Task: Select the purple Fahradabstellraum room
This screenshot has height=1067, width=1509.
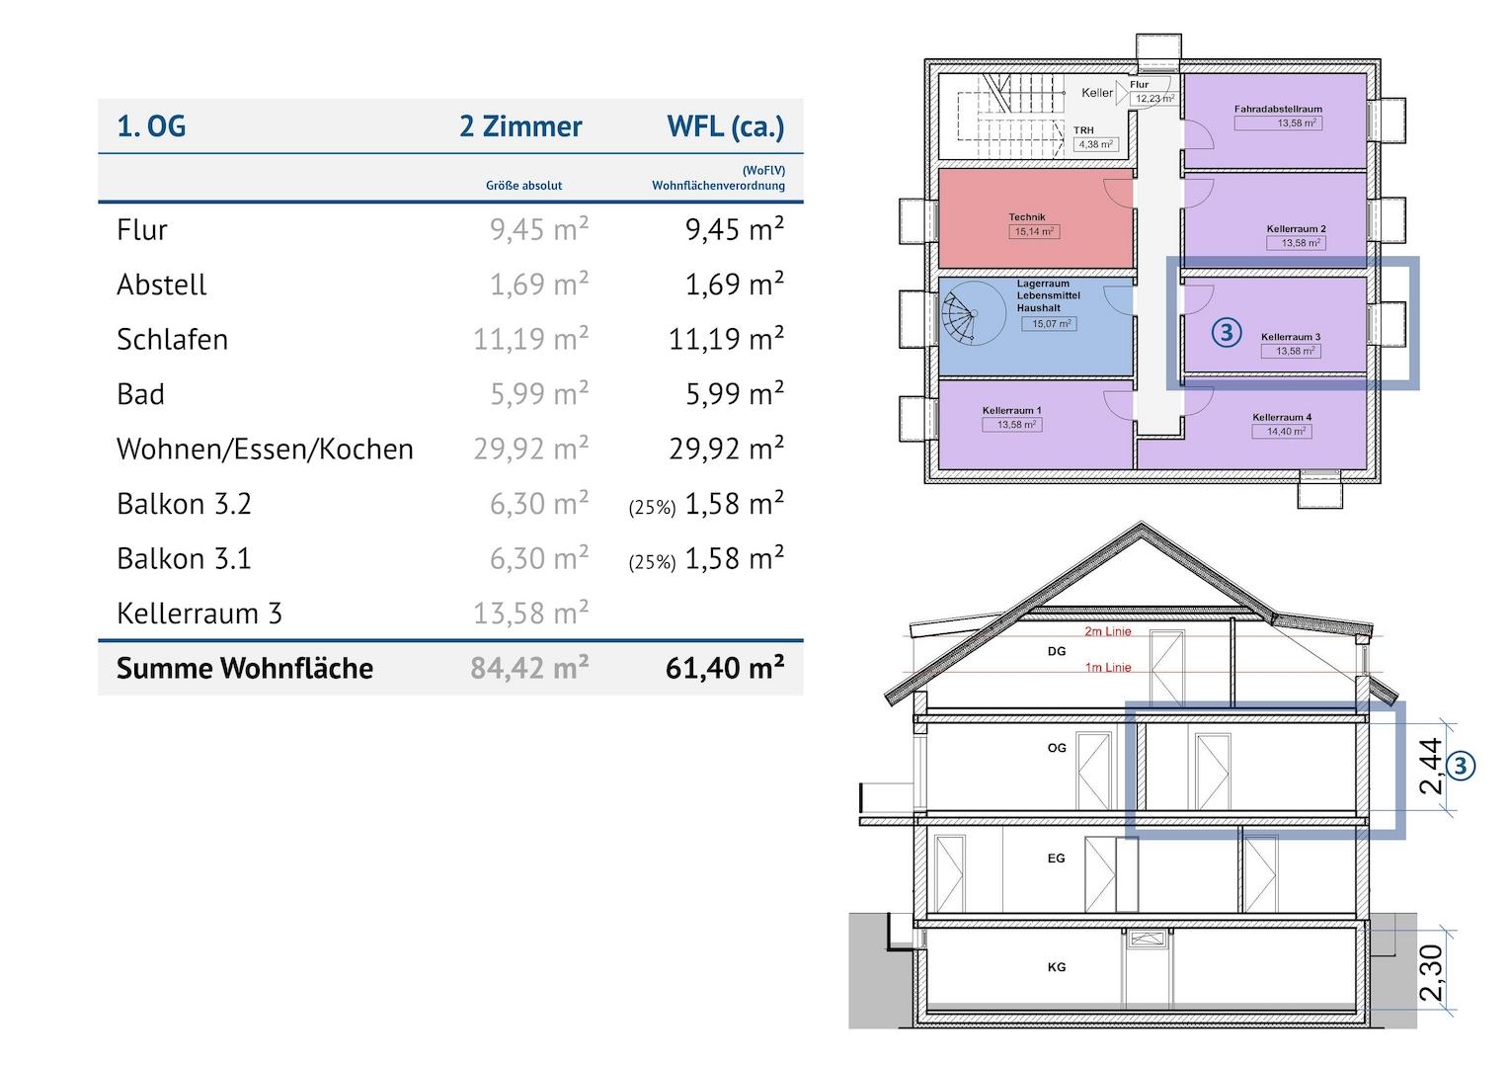Action: pos(1276,119)
